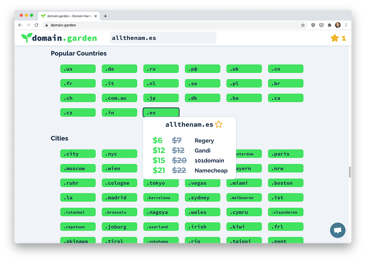The height and width of the screenshot is (262, 366).
Task: Select the .com.au extension
Action: point(120,98)
